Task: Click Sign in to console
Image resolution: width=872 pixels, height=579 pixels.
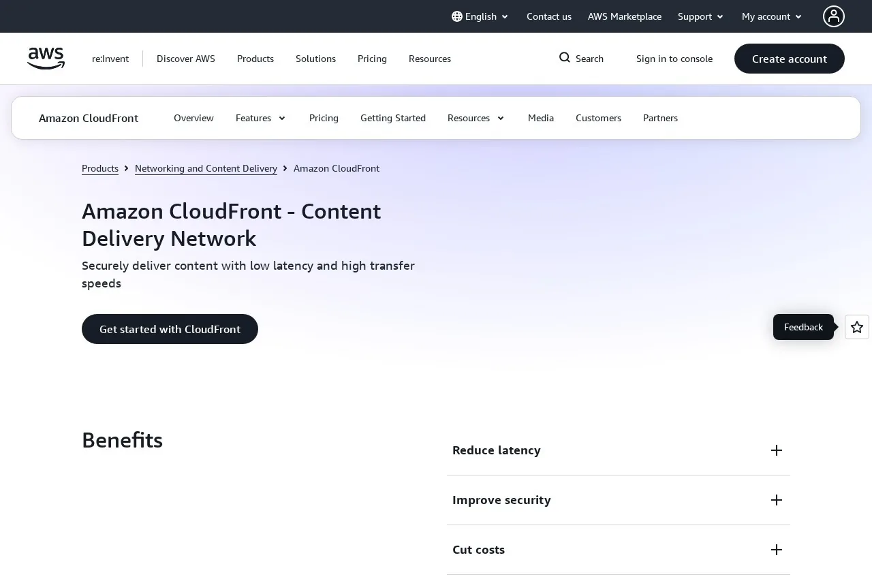Action: click(674, 59)
